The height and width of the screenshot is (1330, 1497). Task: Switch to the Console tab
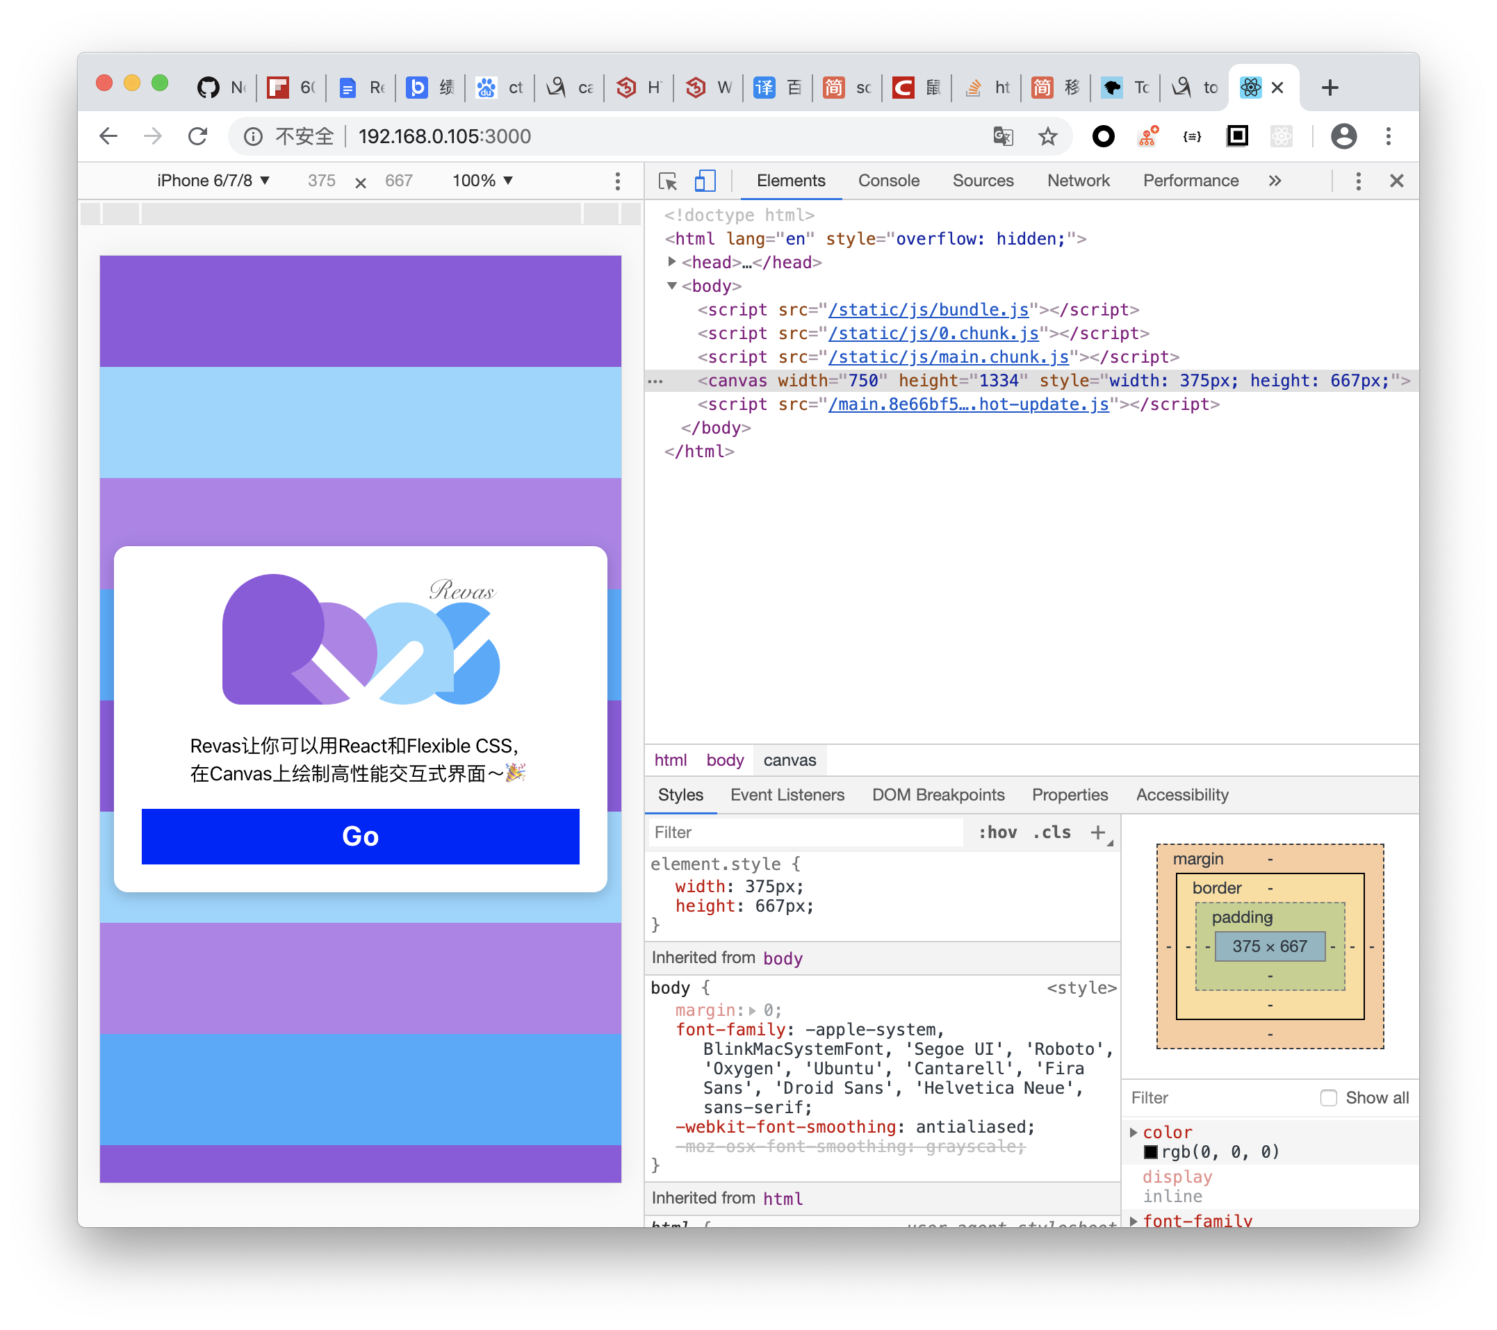888,180
